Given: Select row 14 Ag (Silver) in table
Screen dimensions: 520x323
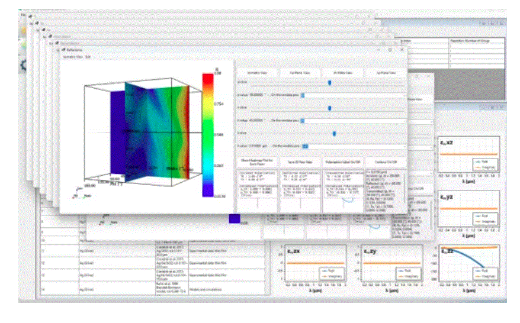Looking at the screenshot, I should 153,289.
